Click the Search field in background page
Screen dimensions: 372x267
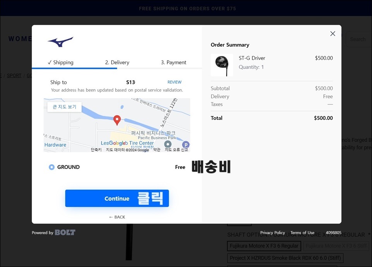point(359,39)
